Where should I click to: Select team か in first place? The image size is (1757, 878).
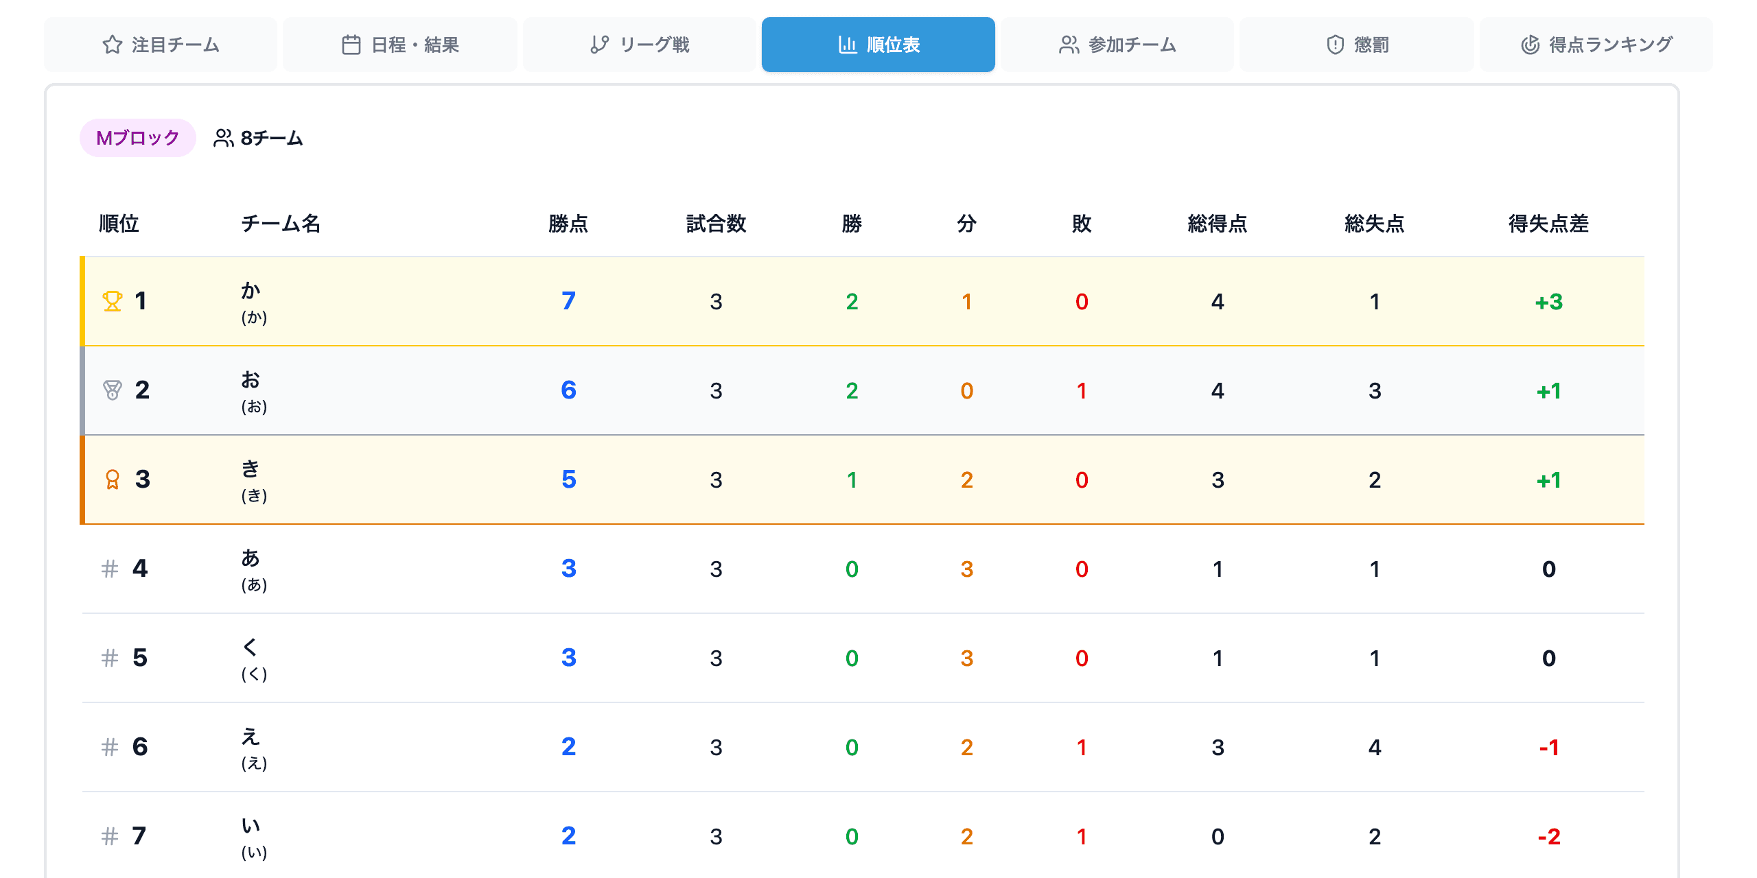pos(863,301)
